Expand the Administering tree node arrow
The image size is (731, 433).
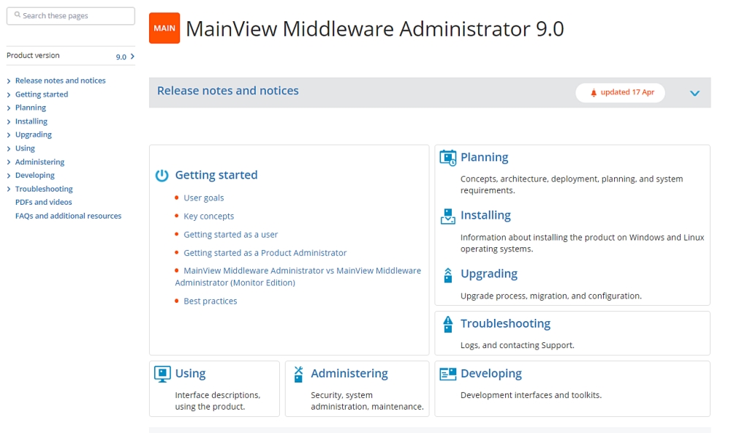pos(8,162)
